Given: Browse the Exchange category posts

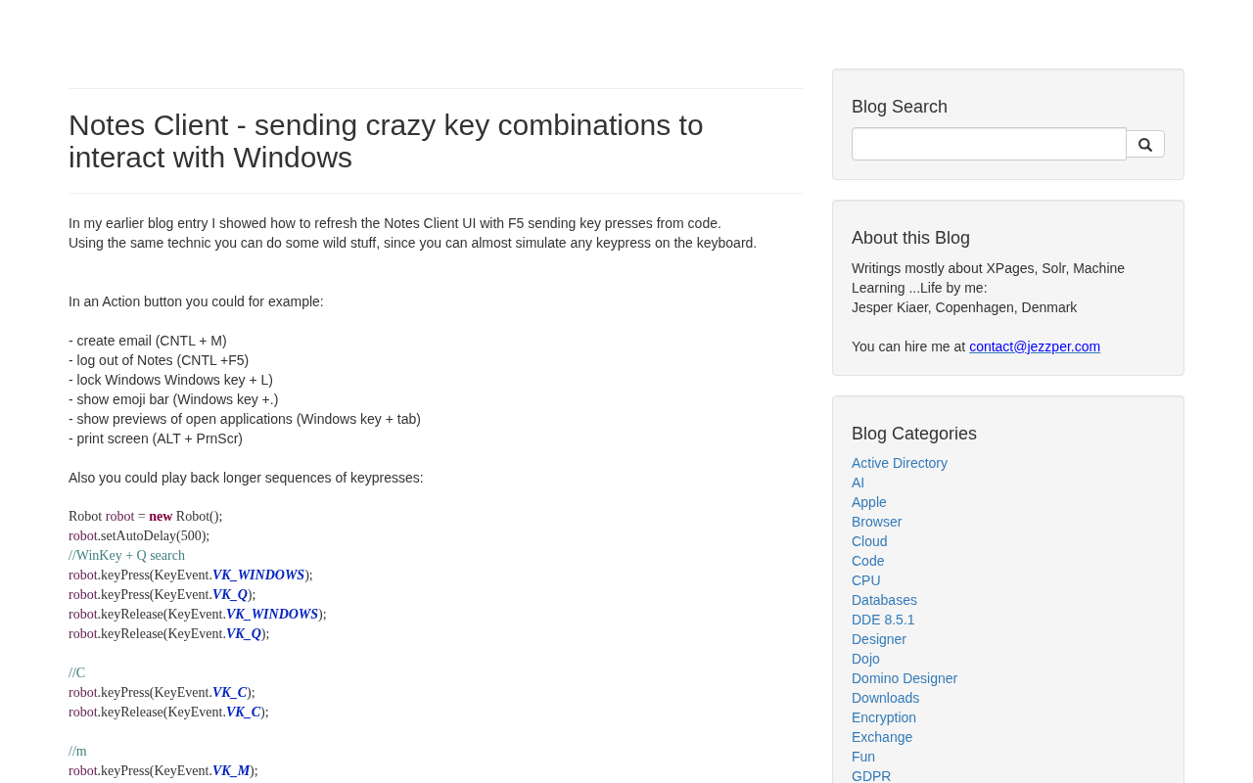Looking at the screenshot, I should 882,737.
